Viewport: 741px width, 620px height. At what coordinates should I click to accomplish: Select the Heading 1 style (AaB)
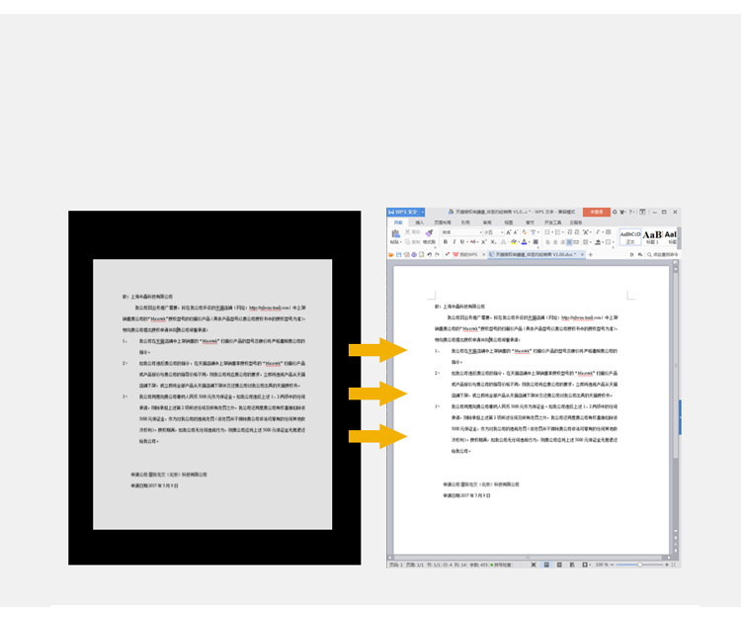click(x=652, y=237)
